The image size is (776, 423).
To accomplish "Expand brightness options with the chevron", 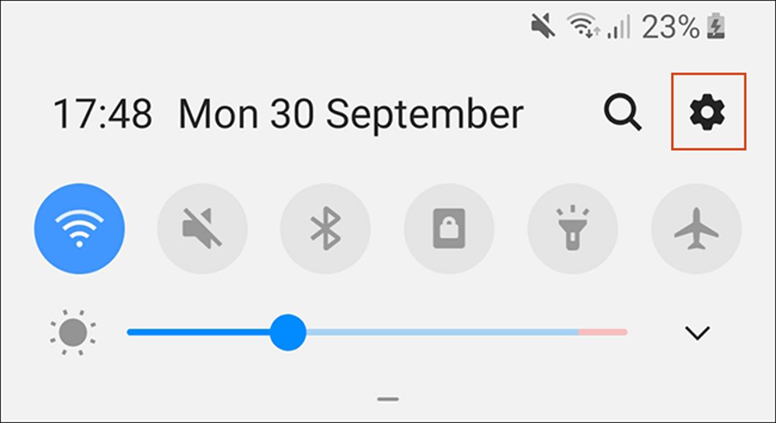I will pos(697,333).
